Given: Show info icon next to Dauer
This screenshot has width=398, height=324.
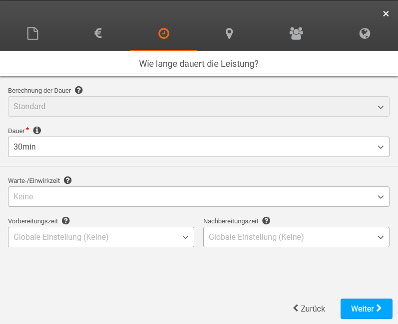Looking at the screenshot, I should tap(37, 131).
